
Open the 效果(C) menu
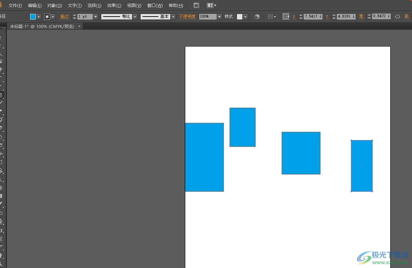point(114,6)
